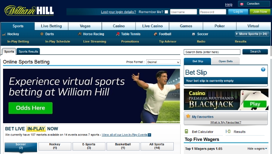Click the Hockey stick icon

[x=4, y=34]
